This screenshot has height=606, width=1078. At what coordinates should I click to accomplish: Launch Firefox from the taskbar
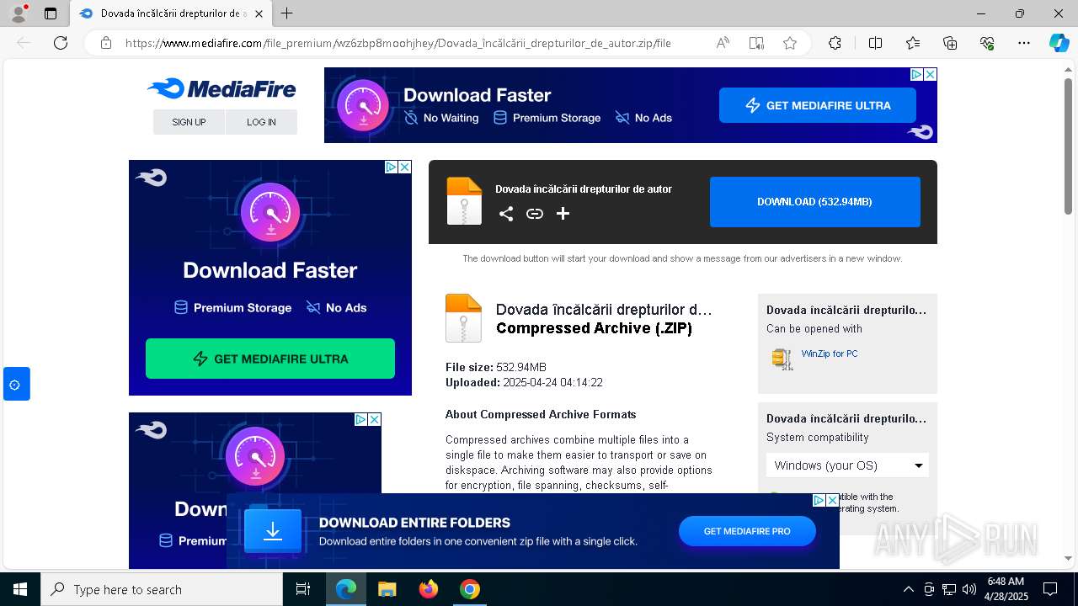pos(429,589)
